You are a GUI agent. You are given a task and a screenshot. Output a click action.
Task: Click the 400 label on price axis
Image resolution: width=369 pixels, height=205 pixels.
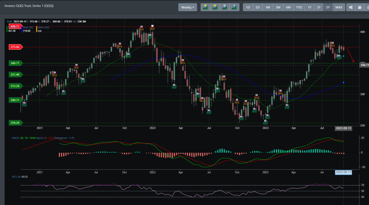[x=362, y=32]
